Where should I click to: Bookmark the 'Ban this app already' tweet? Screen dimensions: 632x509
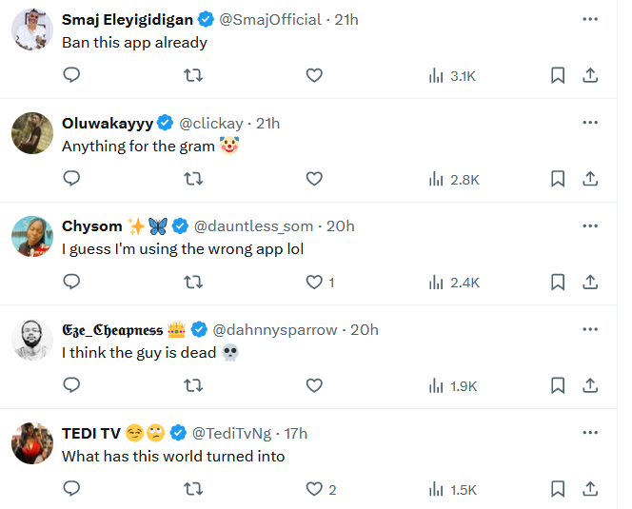pos(558,75)
